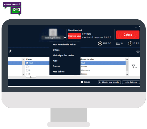This screenshot has height=129, width=147.
Task: Select Mon Portefeuille Poker menu entry
Action: click(x=64, y=45)
